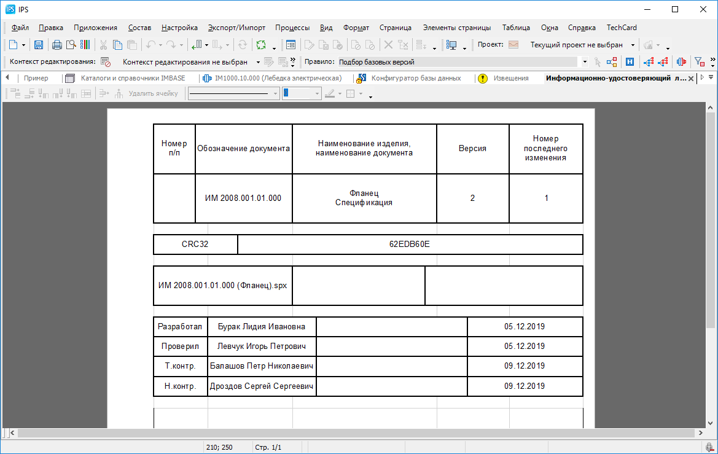The height and width of the screenshot is (454, 718).
Task: Click the Save (floppy disk) icon
Action: pyautogui.click(x=39, y=45)
